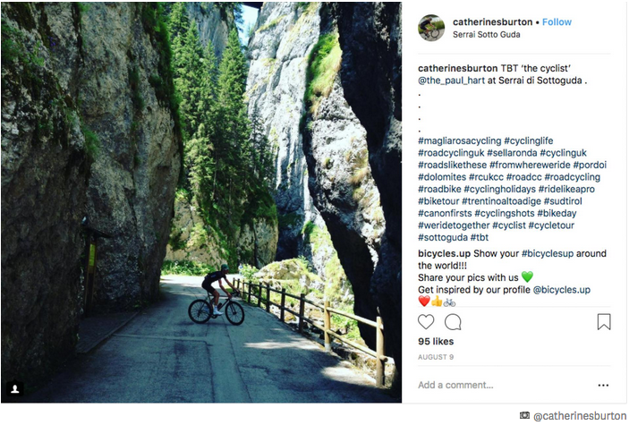
Task: Open the three-dot more options menu
Action: (603, 386)
